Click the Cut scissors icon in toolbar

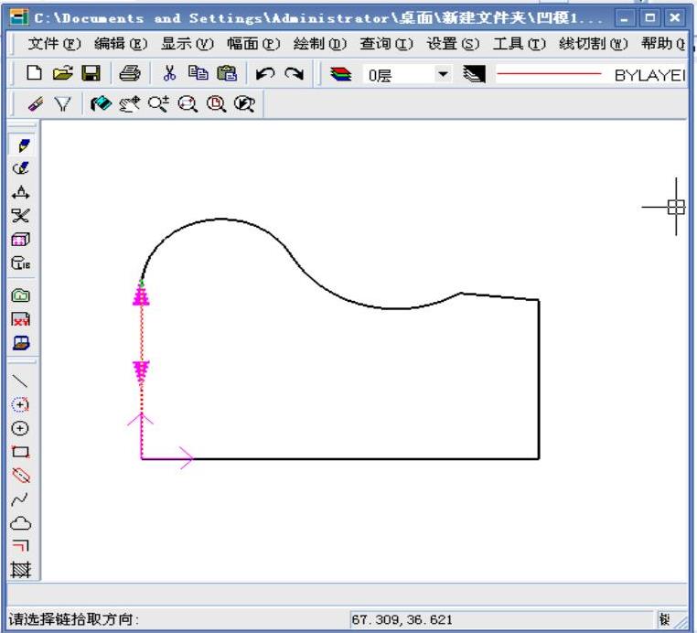coord(170,75)
